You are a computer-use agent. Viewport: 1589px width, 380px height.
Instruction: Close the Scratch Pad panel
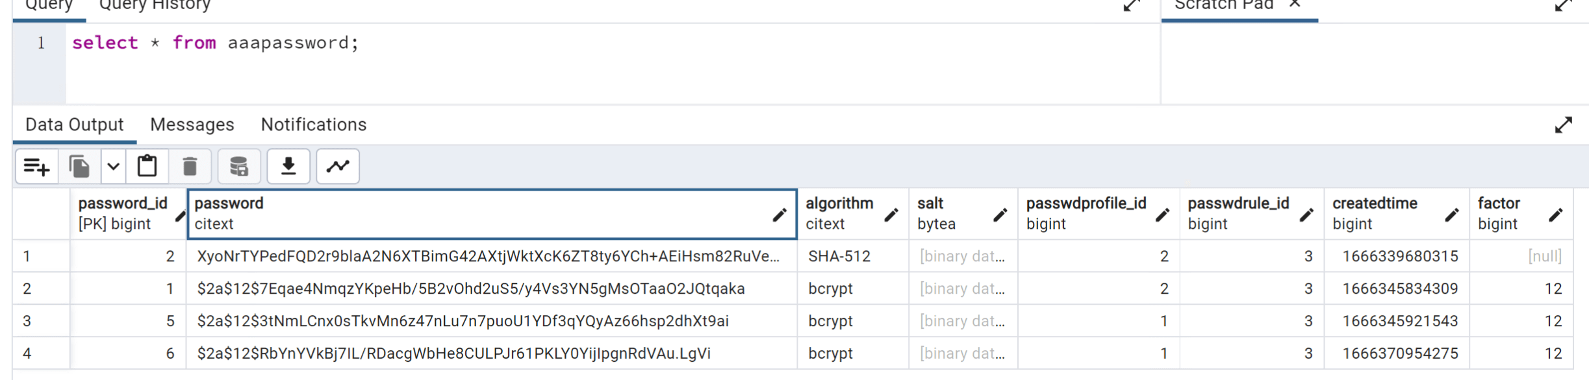1295,5
